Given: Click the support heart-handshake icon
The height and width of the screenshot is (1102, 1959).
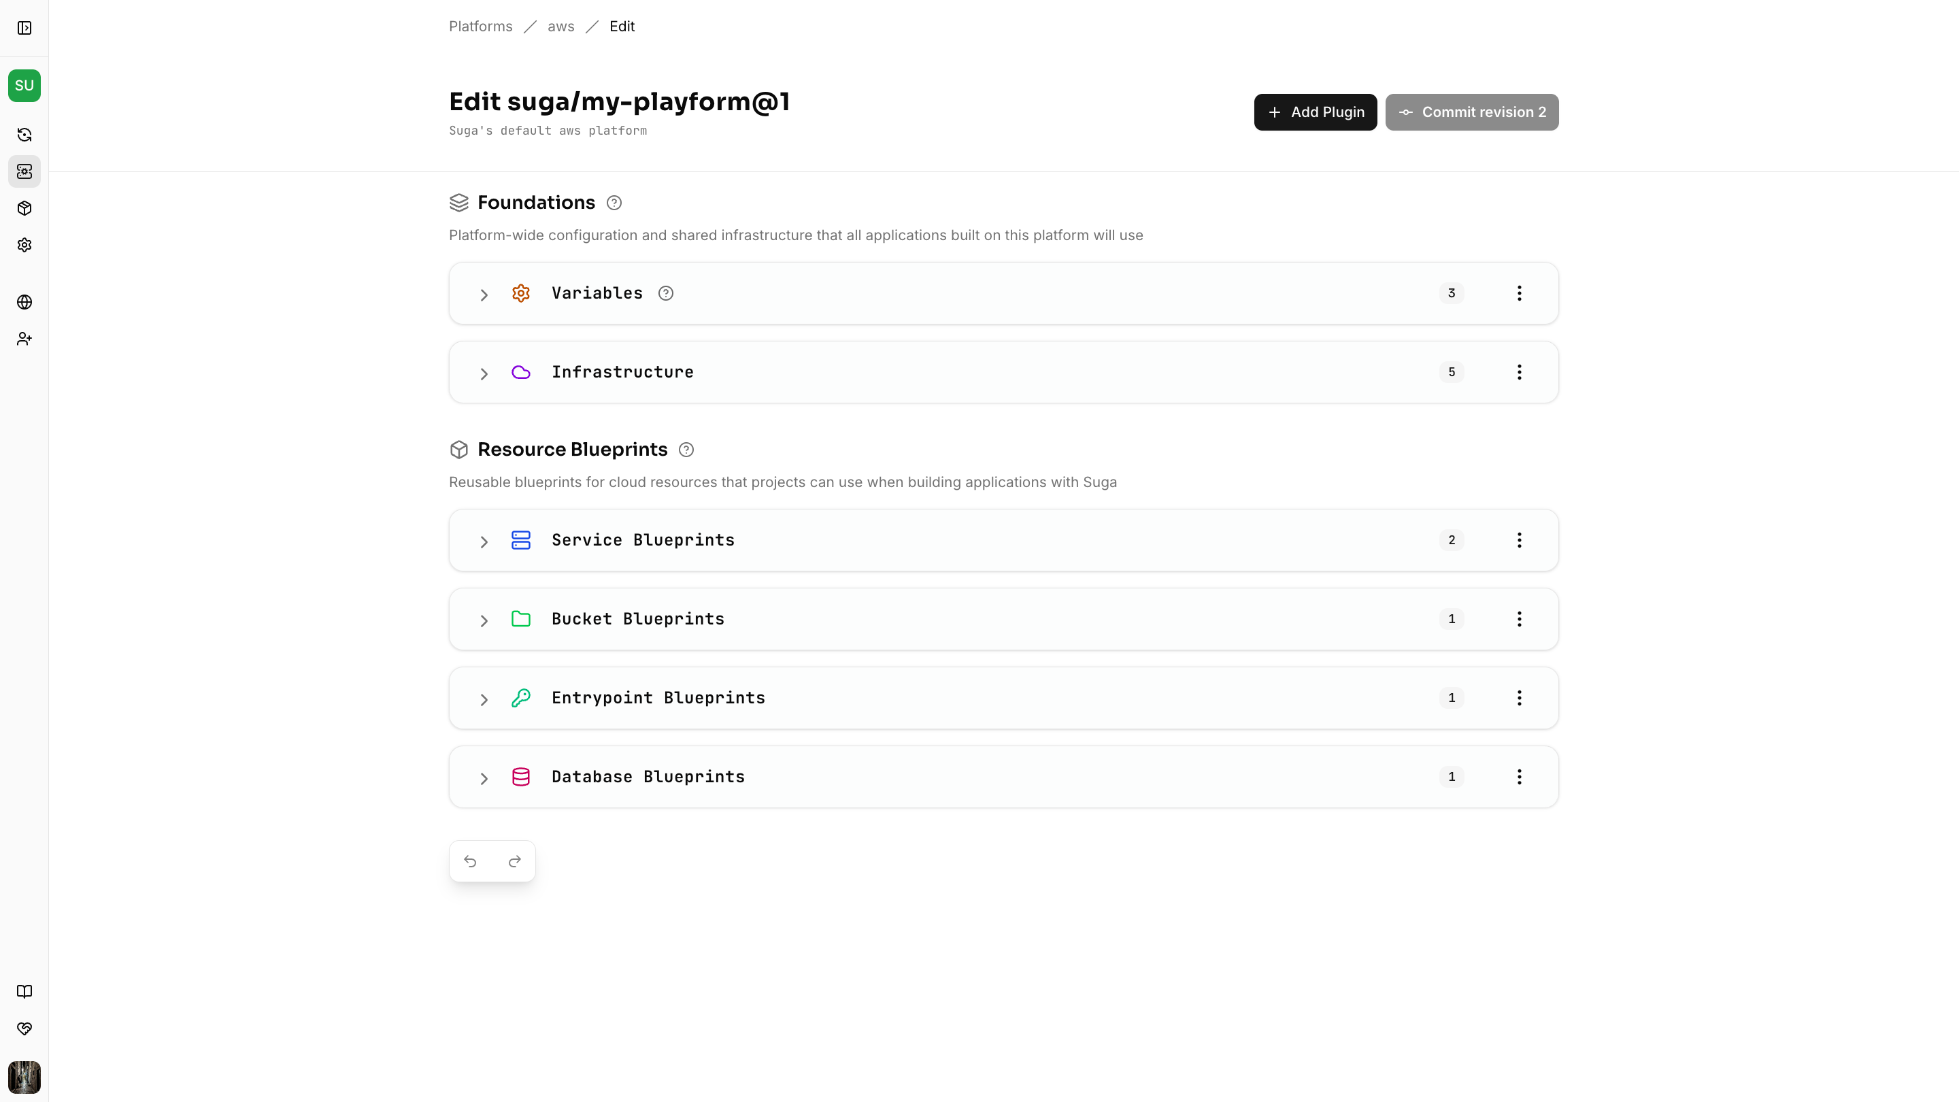Looking at the screenshot, I should point(24,1029).
